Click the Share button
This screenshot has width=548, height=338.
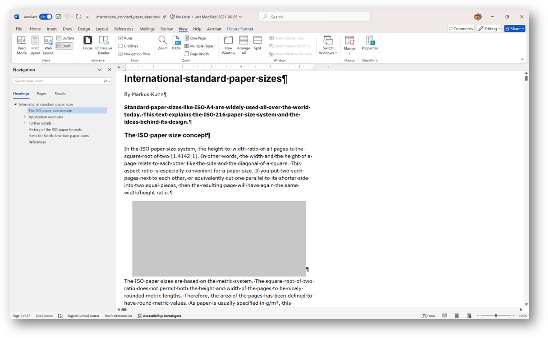[514, 28]
